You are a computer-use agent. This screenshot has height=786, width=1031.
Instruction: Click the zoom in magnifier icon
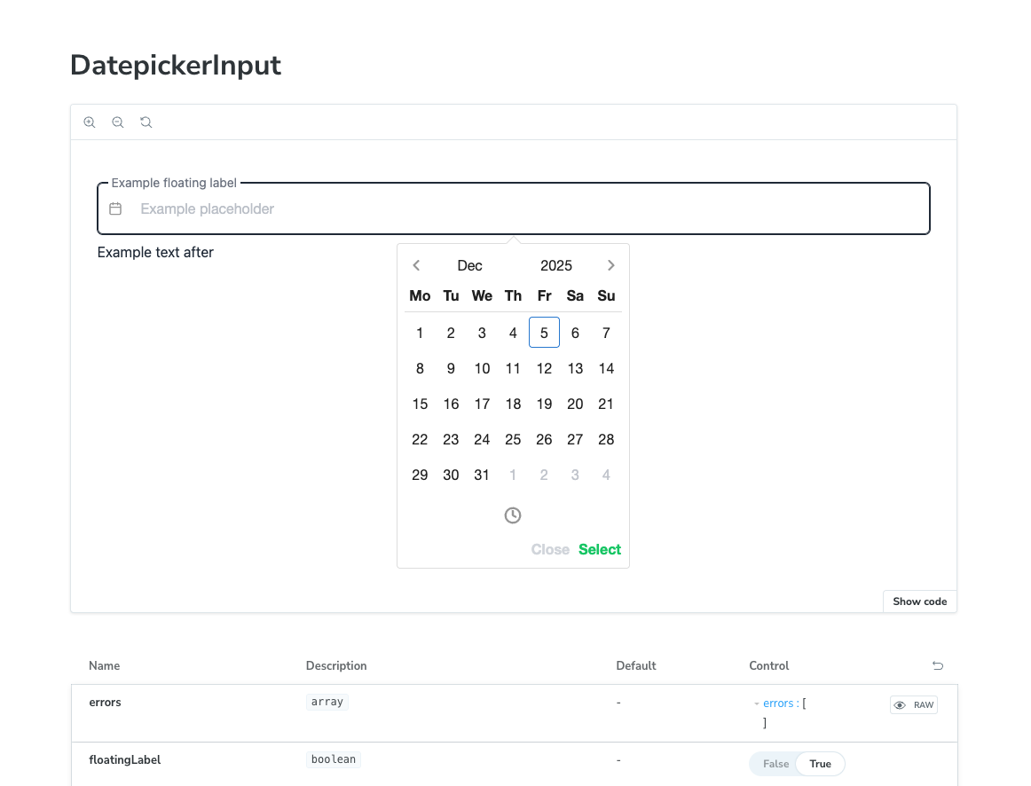pos(90,122)
